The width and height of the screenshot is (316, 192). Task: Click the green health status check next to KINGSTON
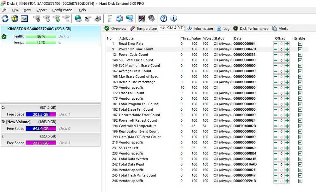tap(4, 37)
